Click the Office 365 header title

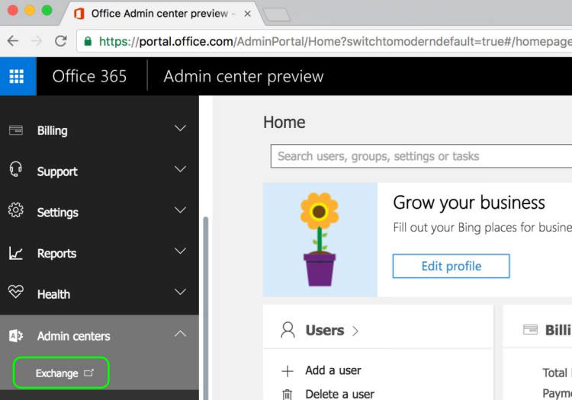pos(89,76)
